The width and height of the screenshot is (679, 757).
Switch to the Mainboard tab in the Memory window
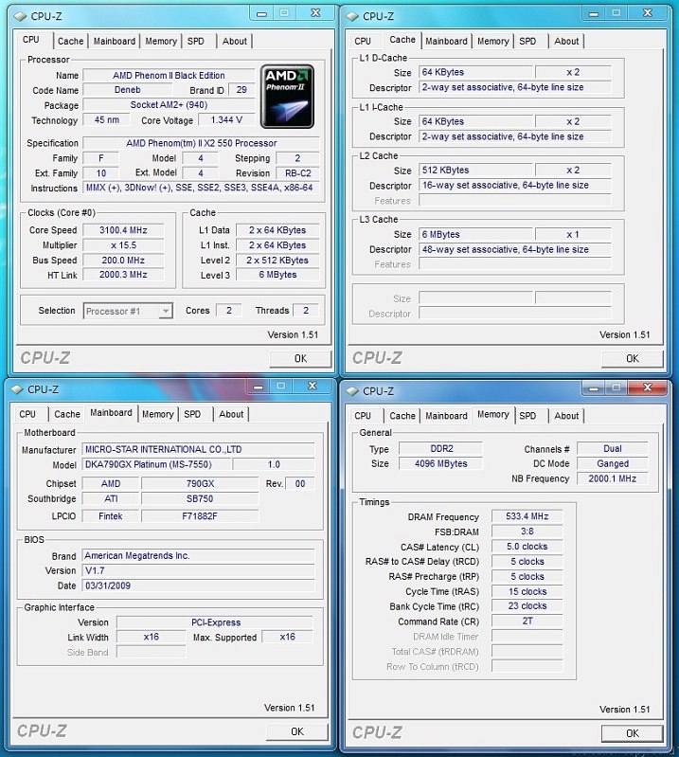[446, 416]
